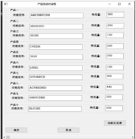
Task: Select 产品七 GNOABCD input field
Action: [56, 77]
